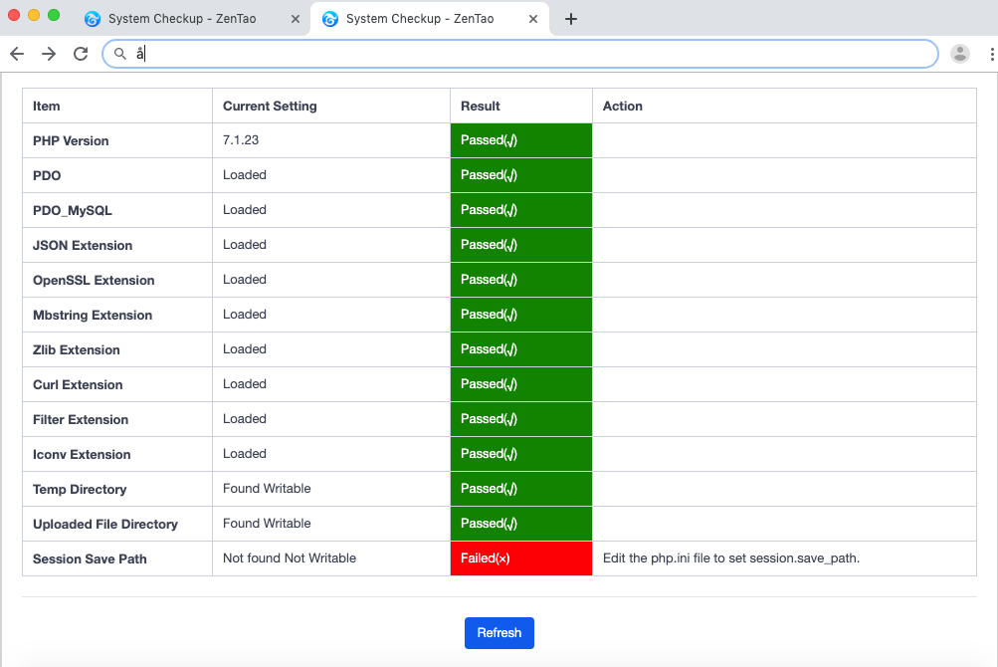Click the 'Edit the php.ini file' action text
Image resolution: width=998 pixels, height=667 pixels.
click(730, 558)
